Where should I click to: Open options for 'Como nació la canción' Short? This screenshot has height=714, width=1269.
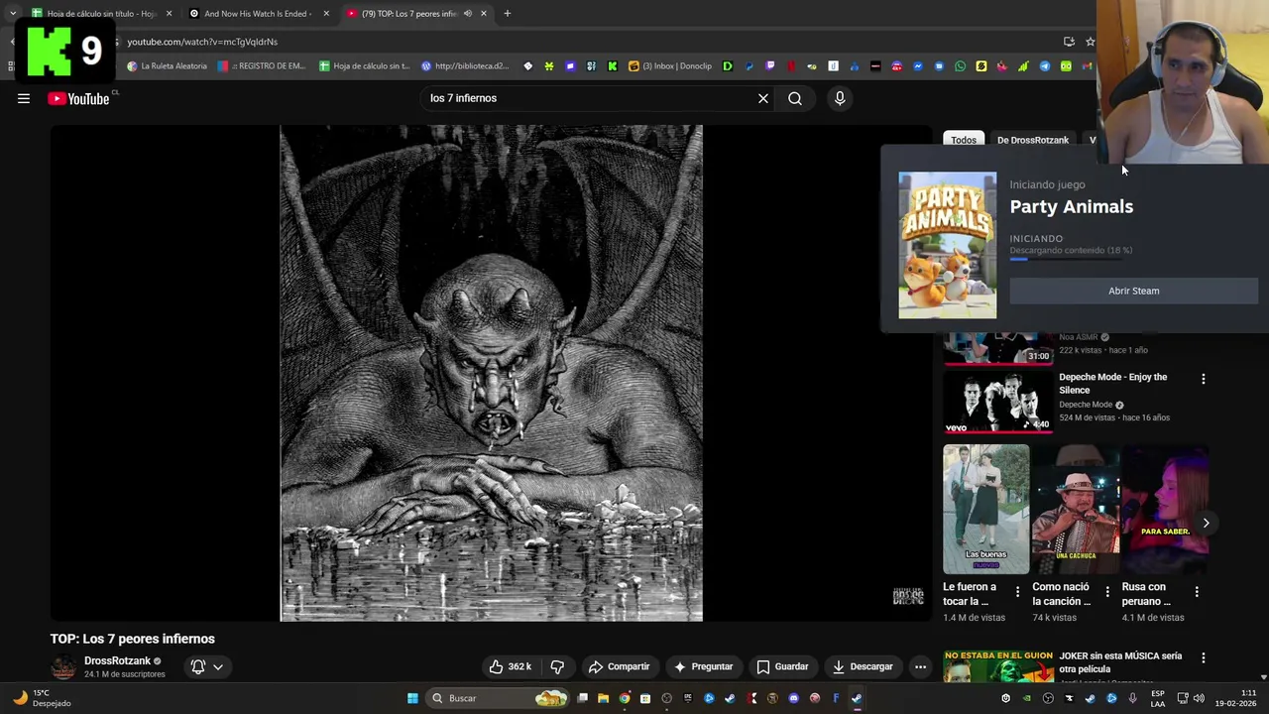(x=1107, y=592)
